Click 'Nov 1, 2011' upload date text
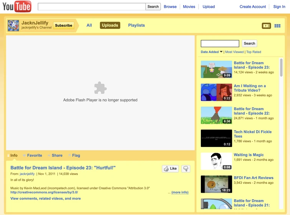This screenshot has height=215, width=290. [x=46, y=174]
